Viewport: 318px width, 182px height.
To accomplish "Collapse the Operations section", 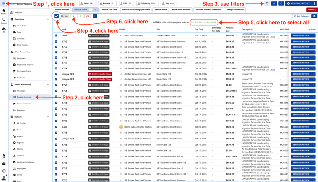I will pyautogui.click(x=48, y=19).
